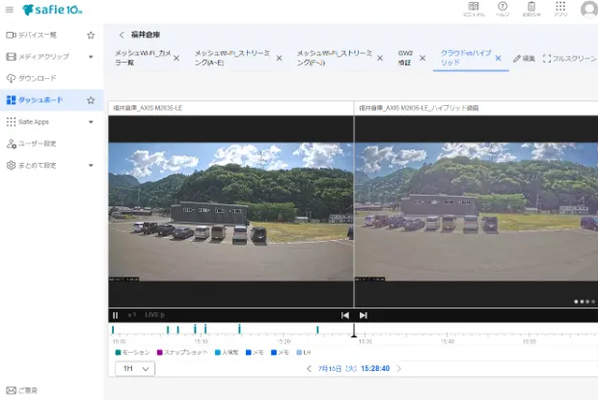Image resolution: width=598 pixels, height=400 pixels.
Task: Expand the Safie Apps arrow
Action: point(91,121)
